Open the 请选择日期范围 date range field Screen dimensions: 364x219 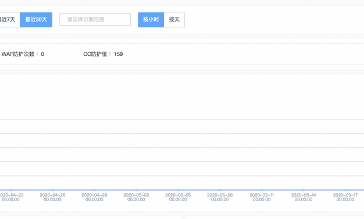pos(95,20)
